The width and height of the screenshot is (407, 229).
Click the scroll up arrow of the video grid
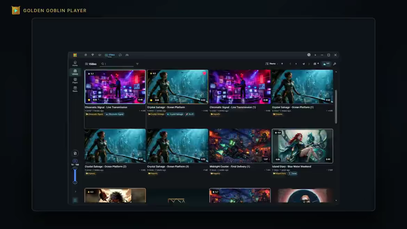(x=336, y=72)
